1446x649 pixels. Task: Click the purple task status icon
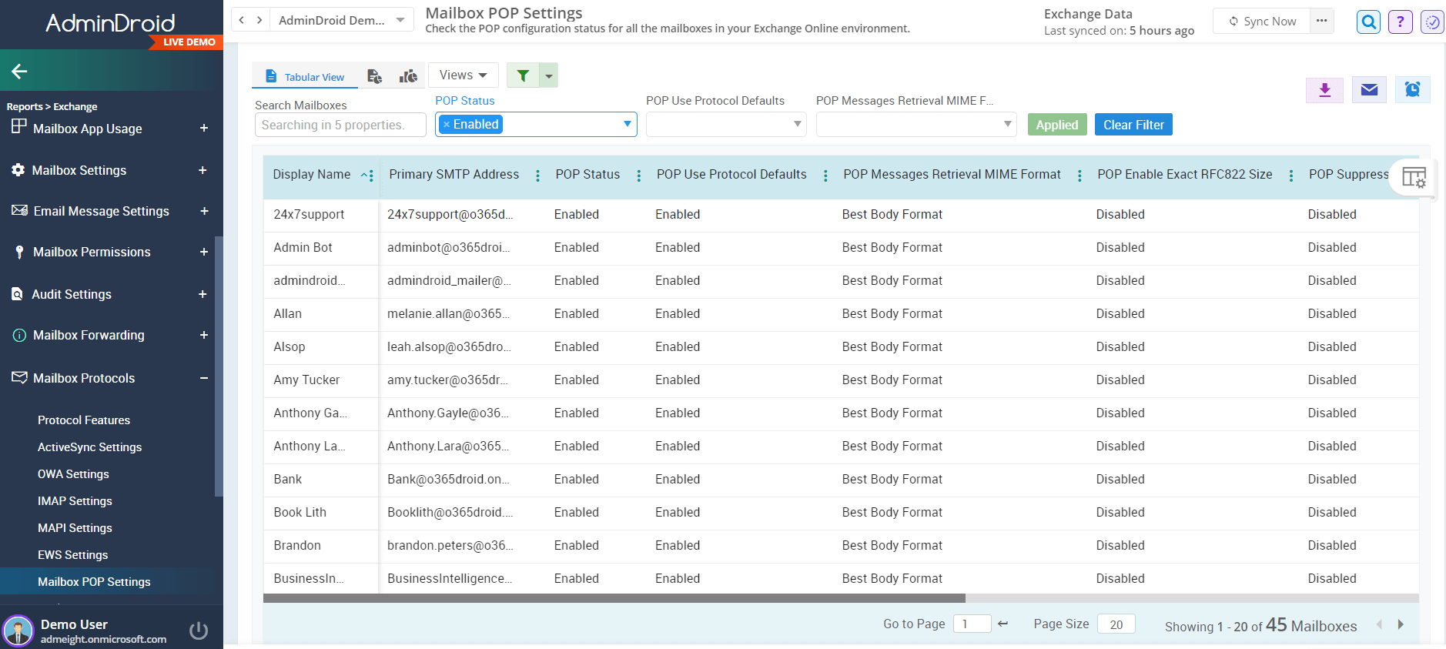(x=1432, y=22)
